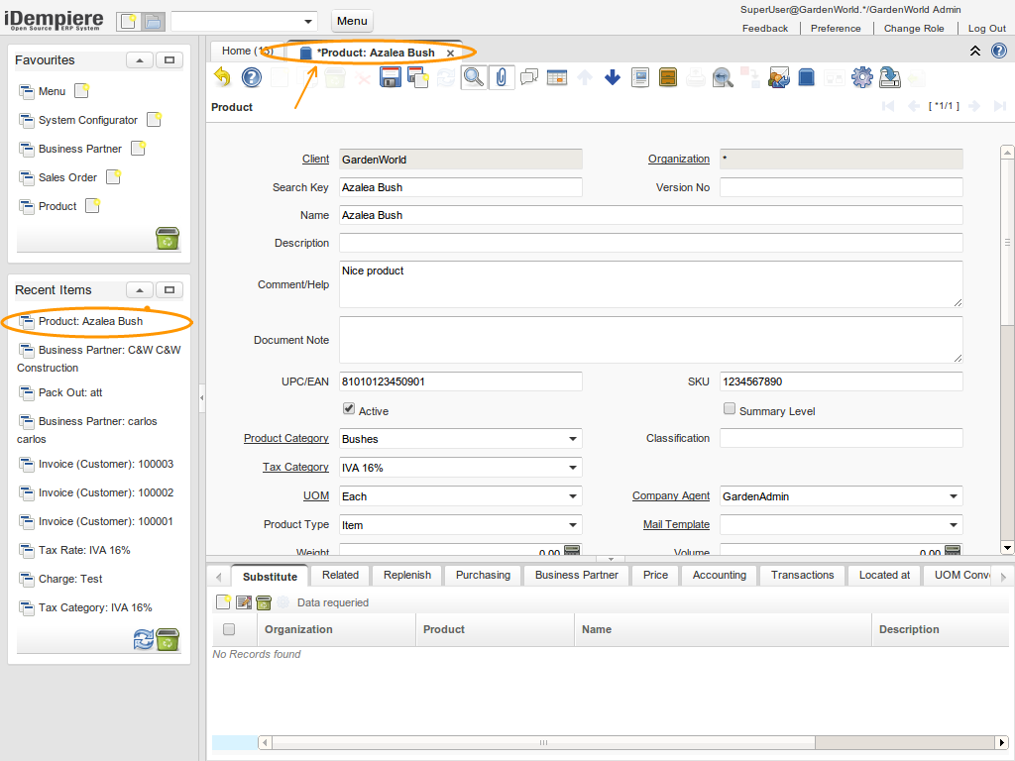Image resolution: width=1015 pixels, height=761 pixels.
Task: Open the Process gear icon in toolbar
Action: click(x=861, y=77)
